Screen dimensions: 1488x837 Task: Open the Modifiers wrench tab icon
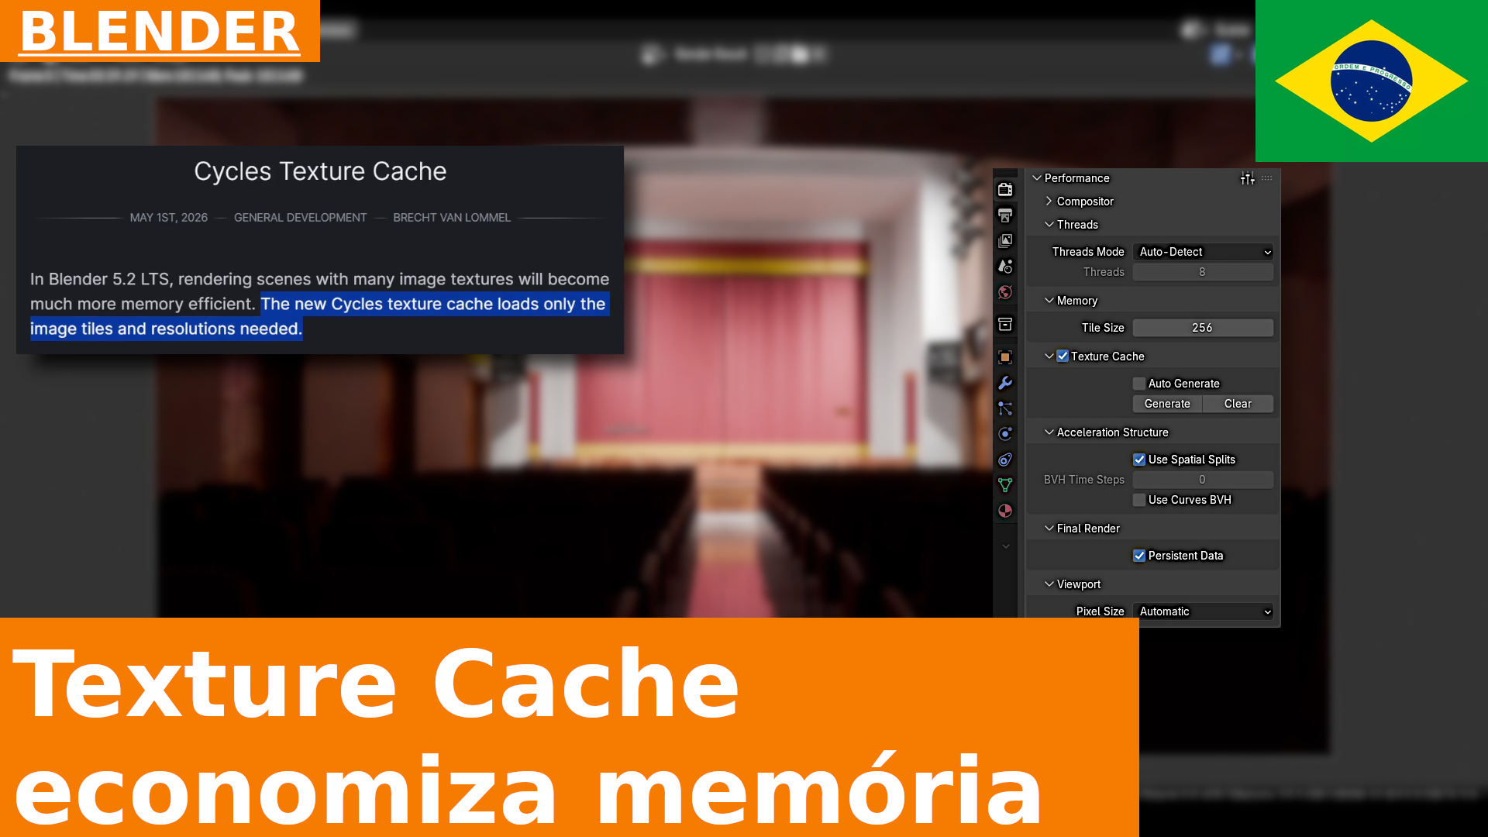pyautogui.click(x=1005, y=383)
